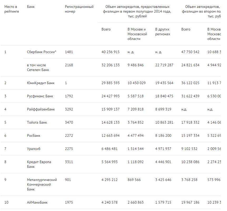Select the value 14 628 133

pyautogui.click(x=110, y=123)
